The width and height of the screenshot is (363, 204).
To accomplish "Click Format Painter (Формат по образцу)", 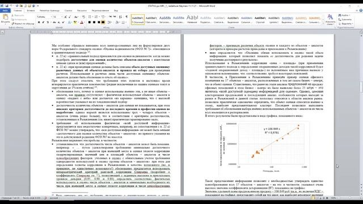I will (x=23, y=24).
